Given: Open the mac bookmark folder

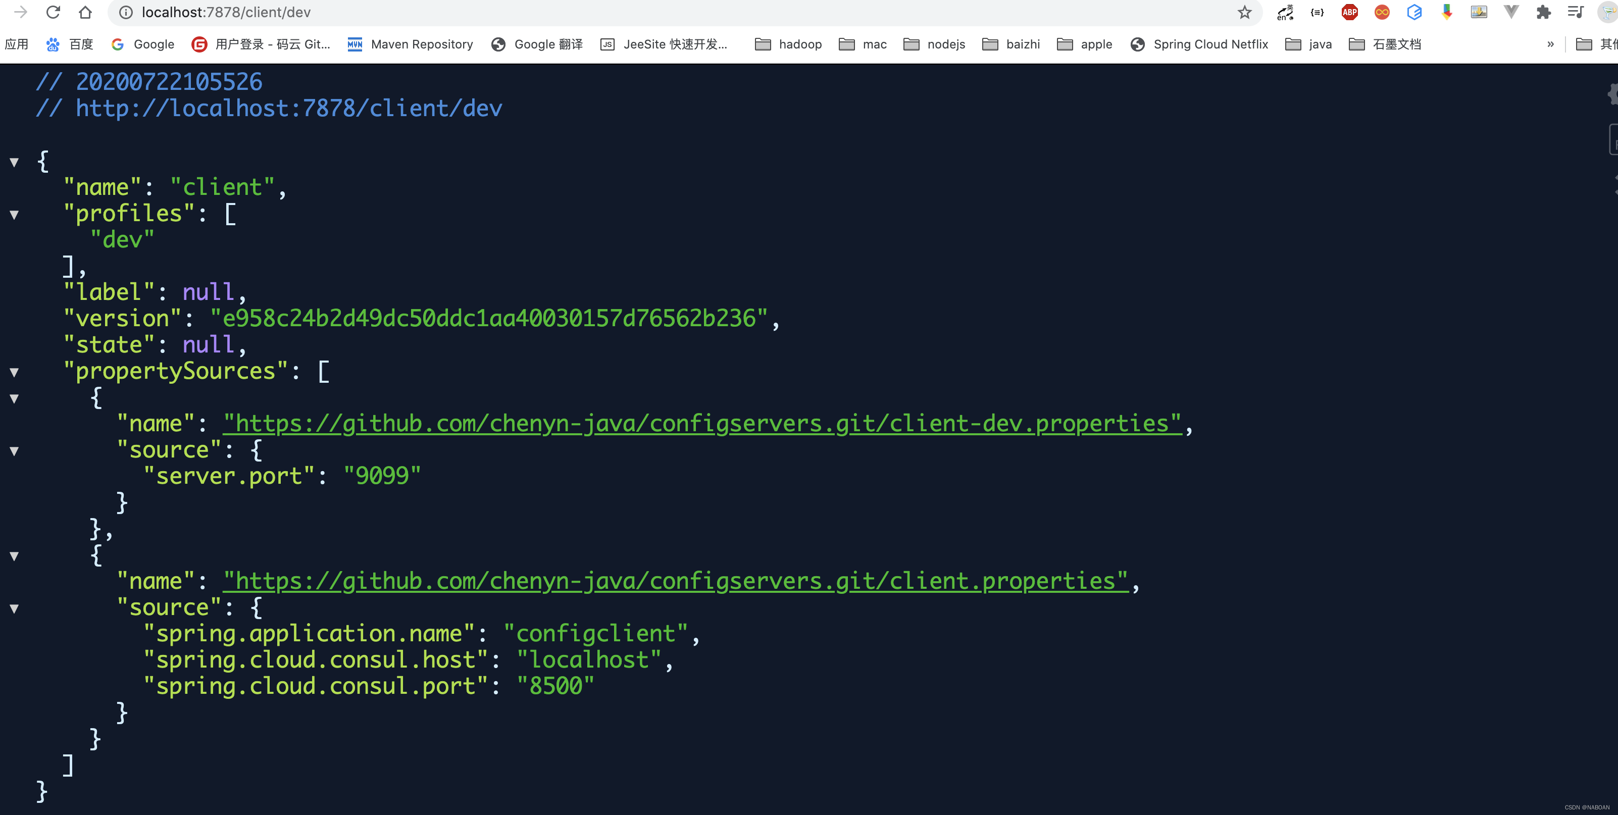Looking at the screenshot, I should click(x=863, y=44).
